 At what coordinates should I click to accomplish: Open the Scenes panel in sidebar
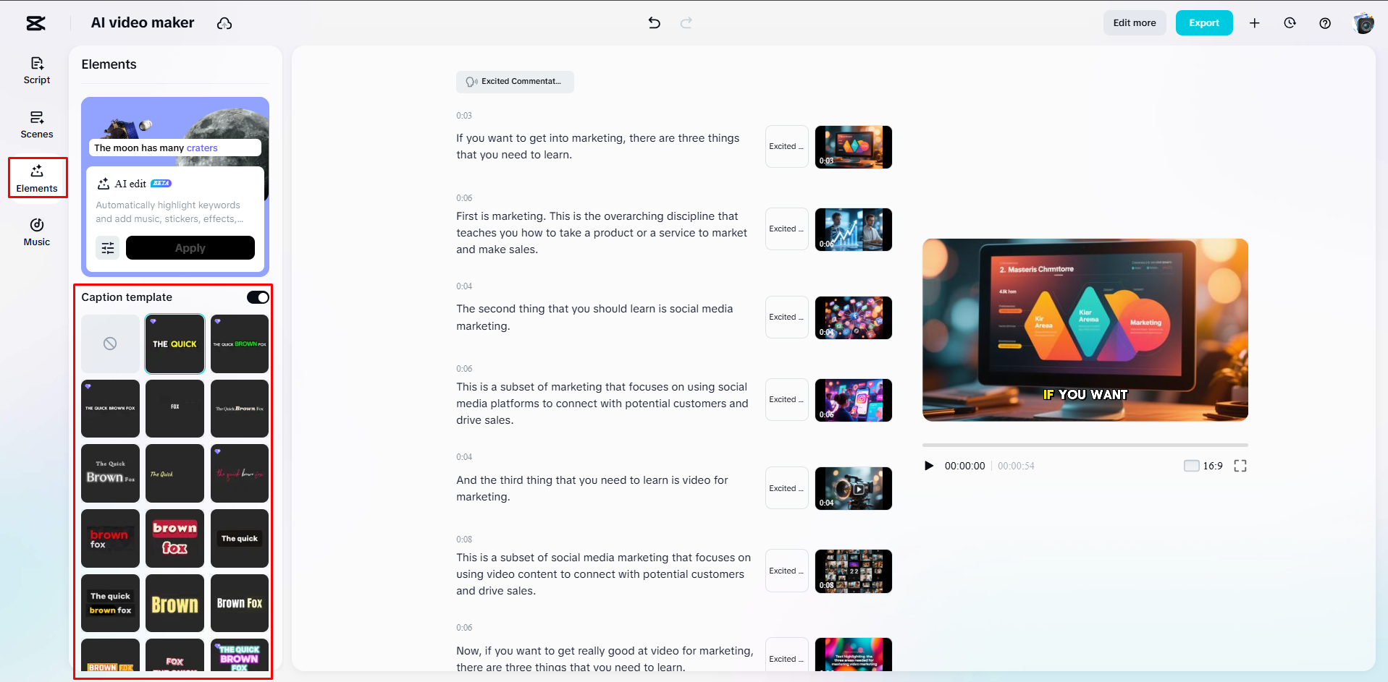pyautogui.click(x=36, y=124)
